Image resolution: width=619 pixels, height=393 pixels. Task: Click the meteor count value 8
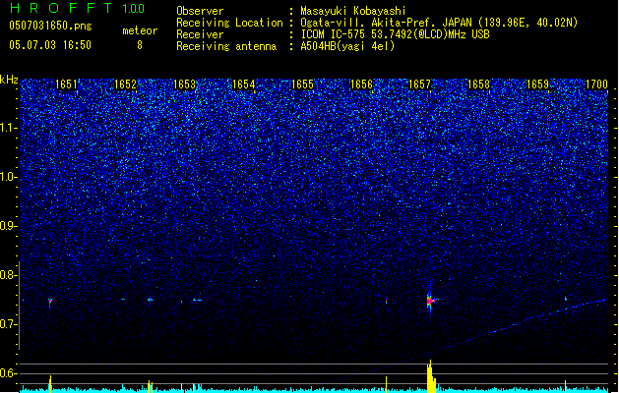click(140, 45)
